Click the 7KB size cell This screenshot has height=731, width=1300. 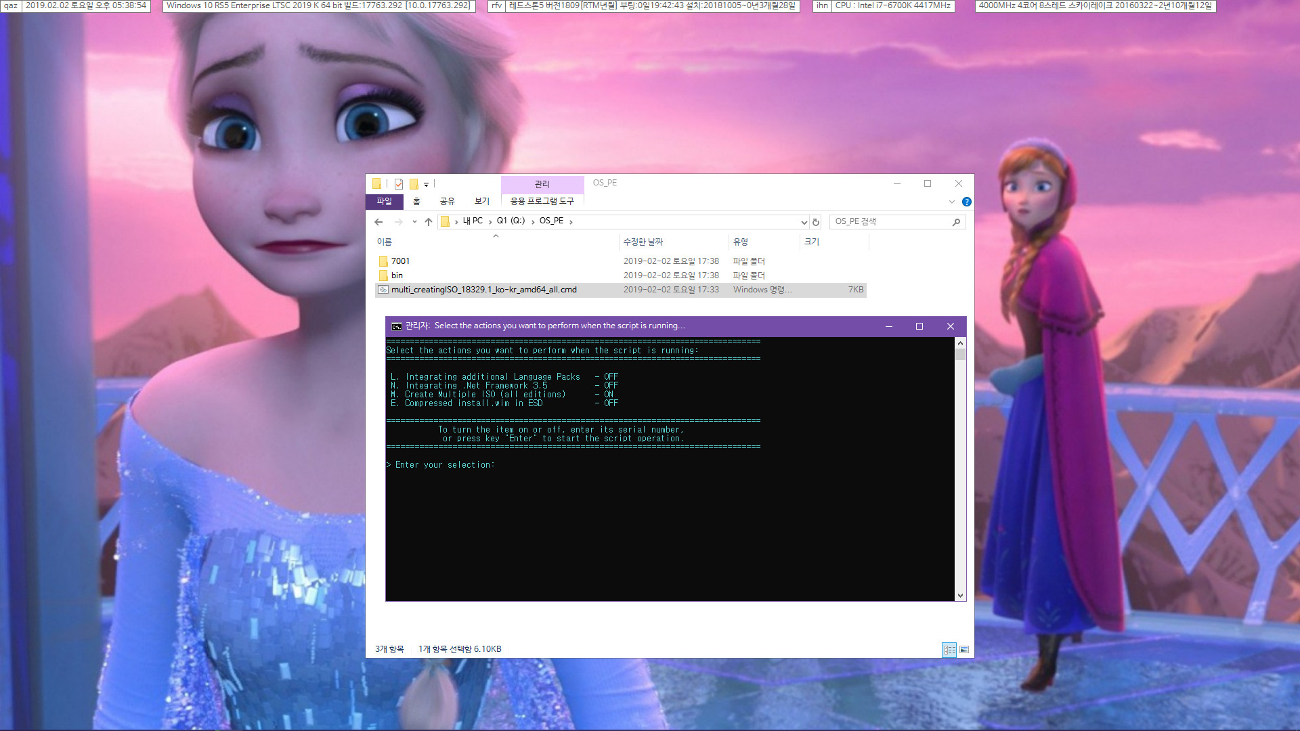(x=856, y=290)
